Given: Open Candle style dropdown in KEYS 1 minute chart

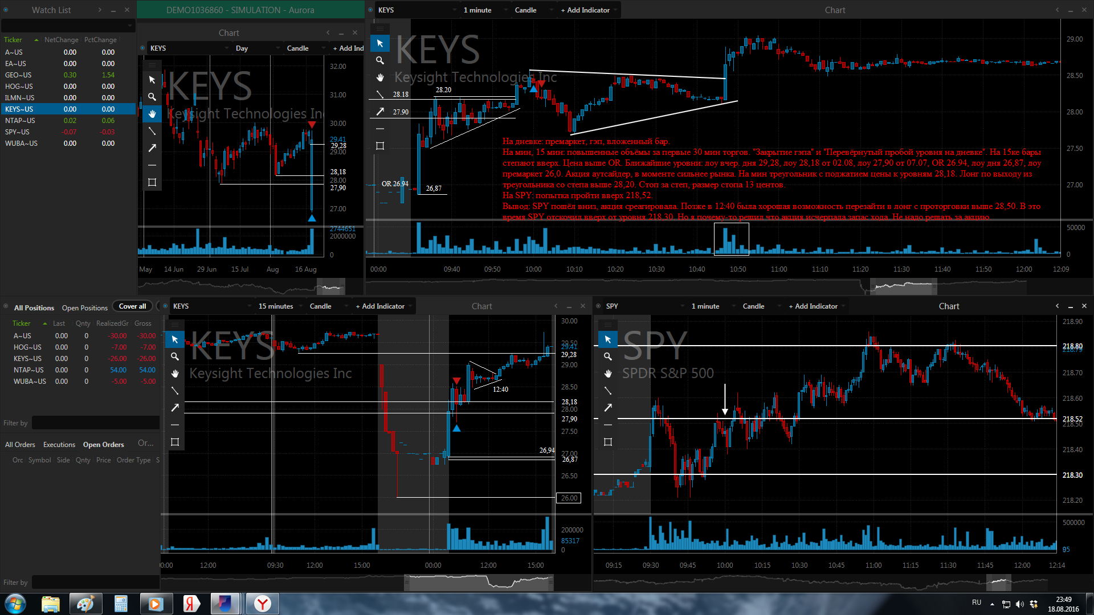Looking at the screenshot, I should tap(533, 10).
